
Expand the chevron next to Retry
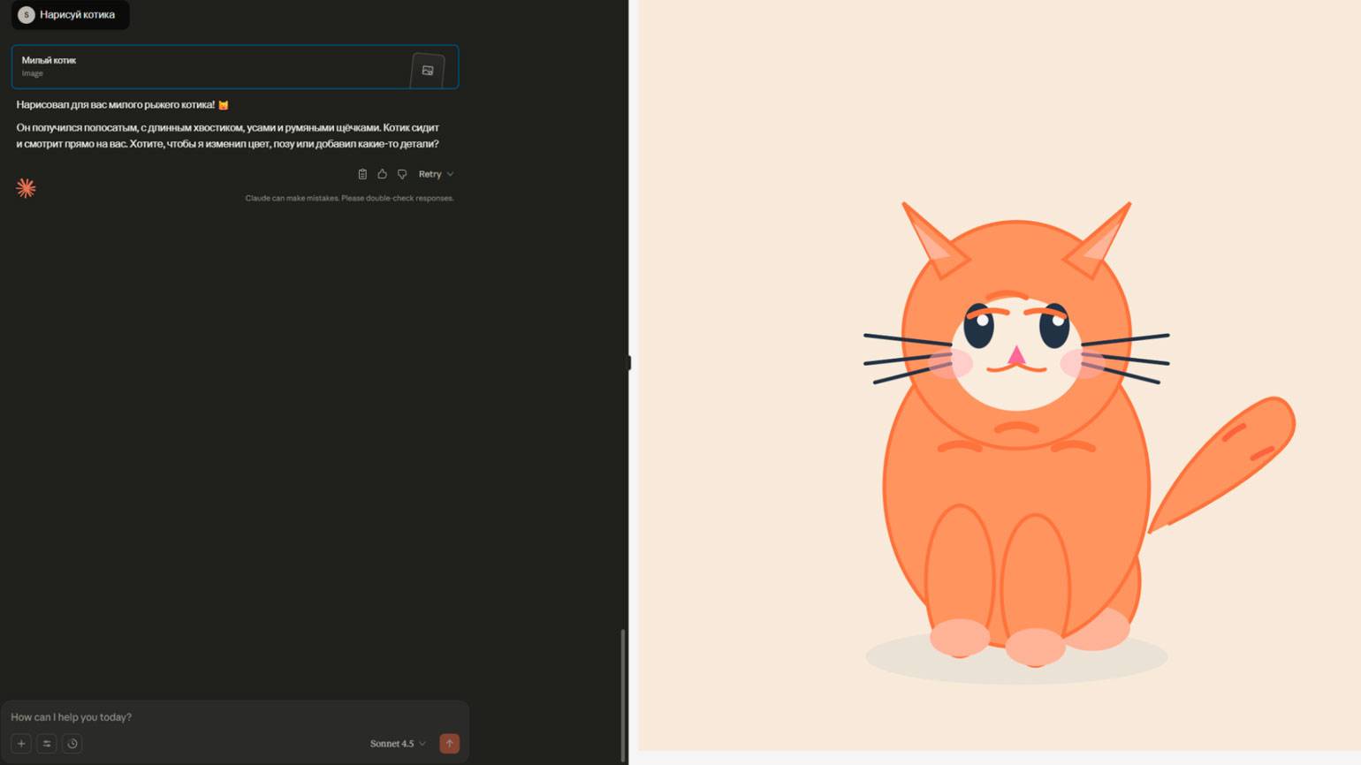point(450,174)
